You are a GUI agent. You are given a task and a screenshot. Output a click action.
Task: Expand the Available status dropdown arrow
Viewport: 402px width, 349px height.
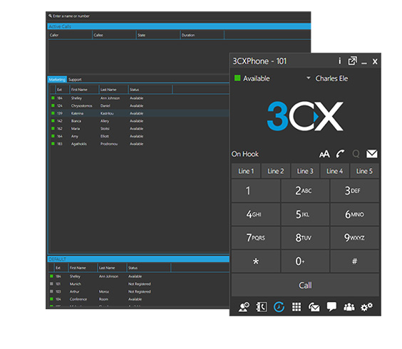(309, 78)
